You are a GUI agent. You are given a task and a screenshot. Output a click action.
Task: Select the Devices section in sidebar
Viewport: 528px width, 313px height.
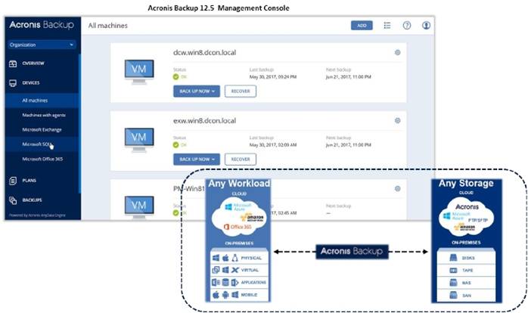(x=31, y=82)
